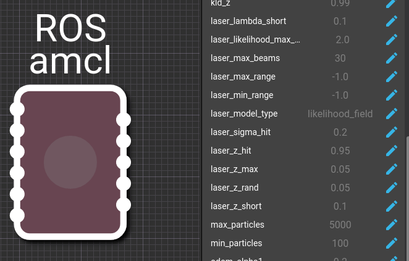Select the max_particles parameter name
Image resolution: width=409 pixels, height=261 pixels.
point(237,225)
